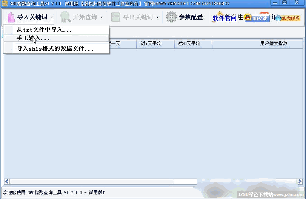The height and width of the screenshot is (199, 306).
Task: Click the 导入关键词 toolbar label
Action: (x=32, y=17)
